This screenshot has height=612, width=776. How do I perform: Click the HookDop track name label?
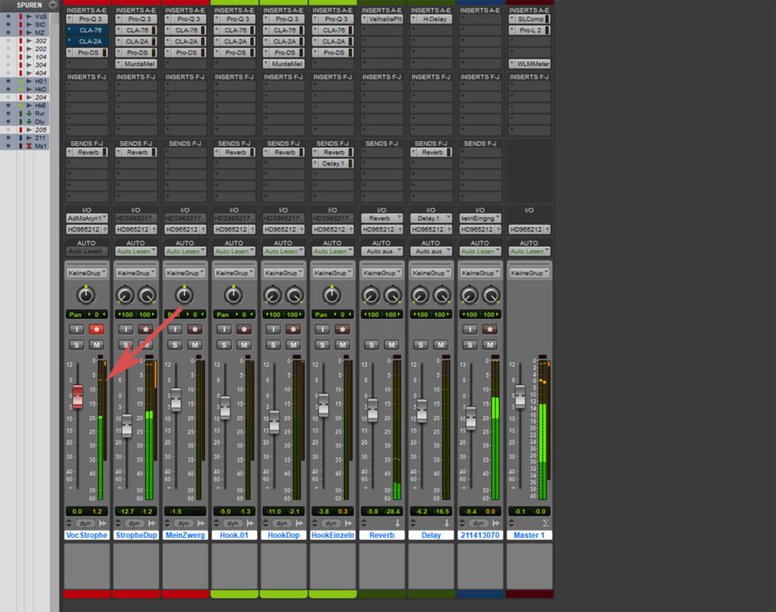point(282,535)
